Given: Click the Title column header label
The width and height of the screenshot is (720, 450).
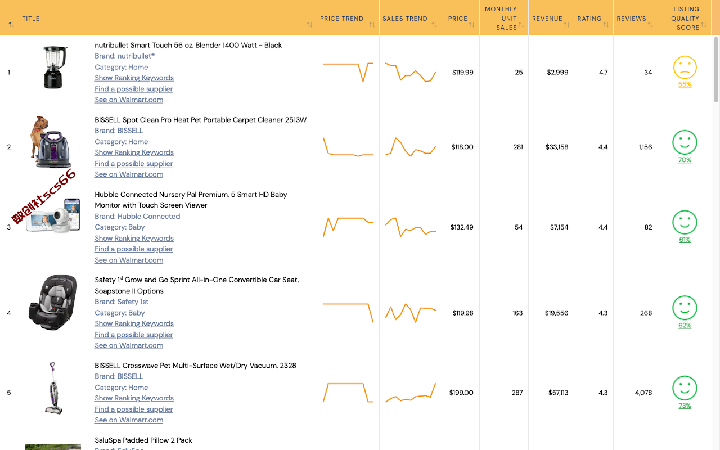Looking at the screenshot, I should click(31, 19).
